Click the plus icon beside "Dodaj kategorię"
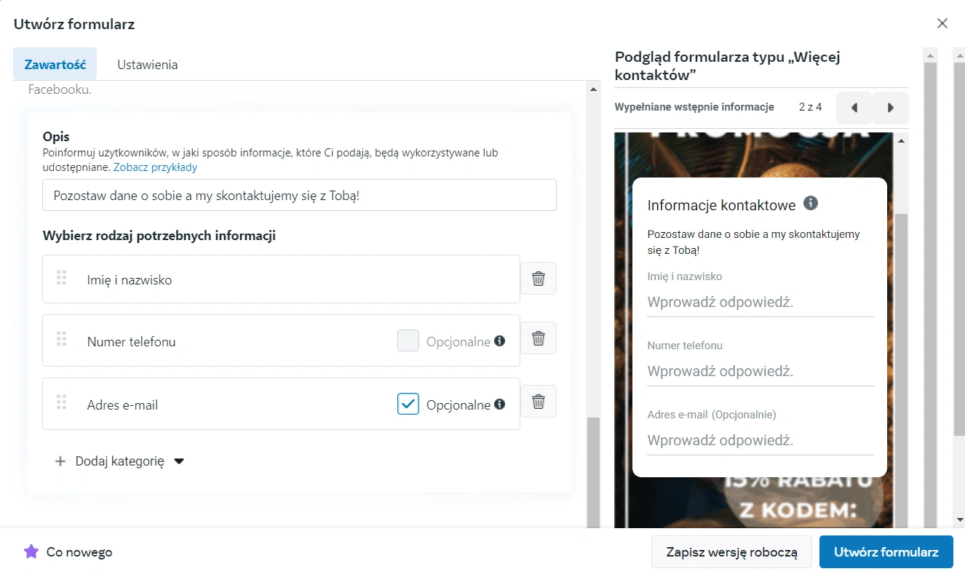Image resolution: width=965 pixels, height=574 pixels. 60,461
